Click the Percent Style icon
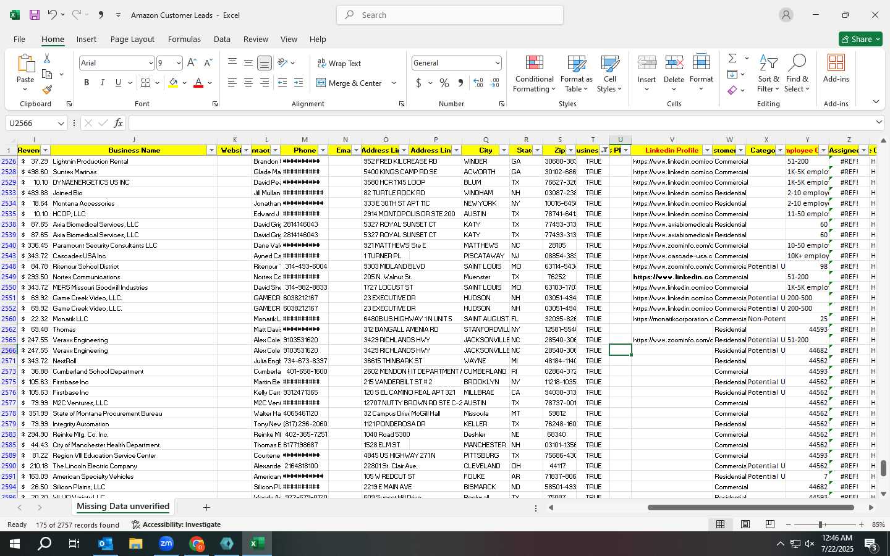The height and width of the screenshot is (556, 890). 444,83
